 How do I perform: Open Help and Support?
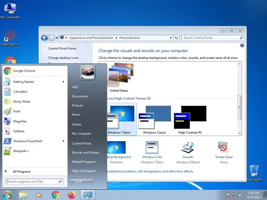(84, 171)
